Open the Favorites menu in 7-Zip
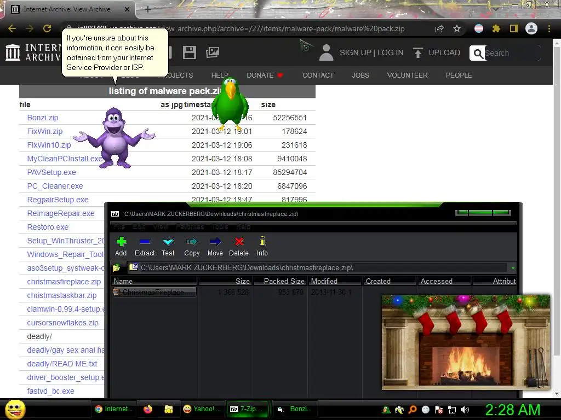This screenshot has height=420, width=561. (190, 227)
